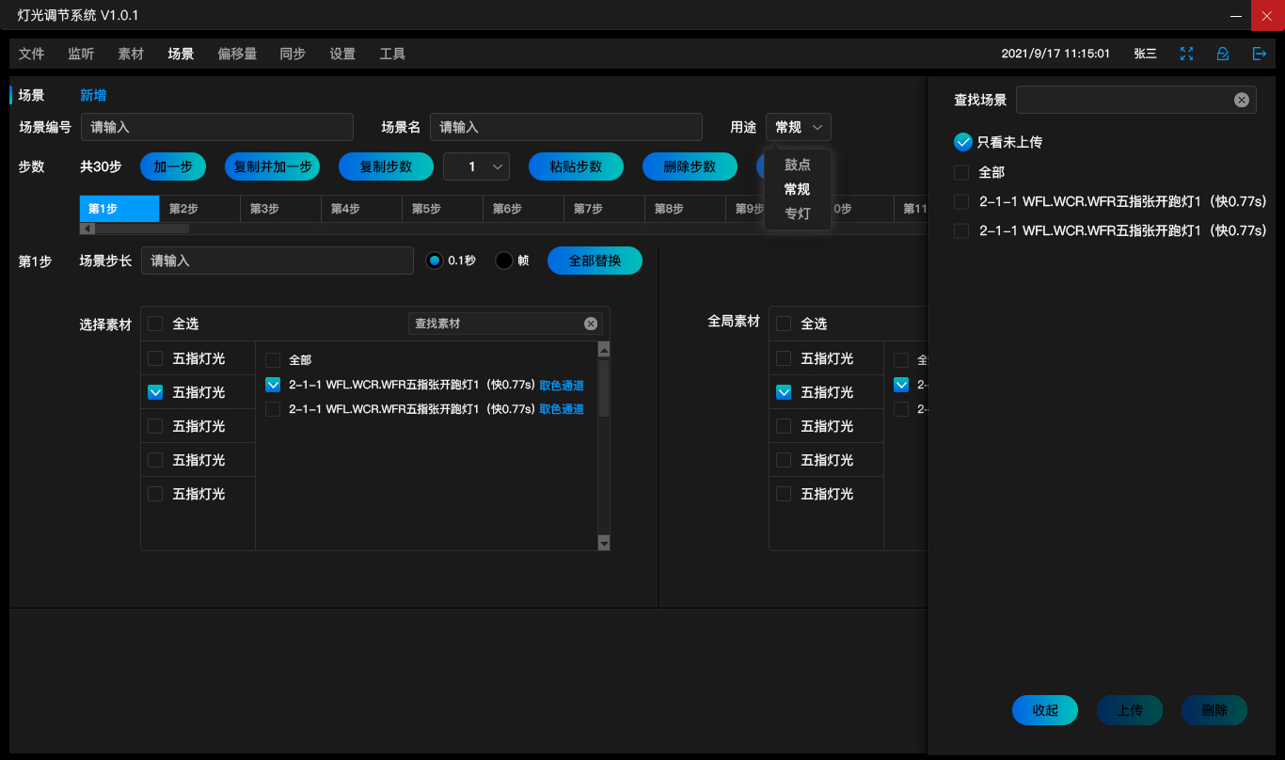Minimize the 灯光调节系统 window
The image size is (1285, 760).
click(x=1235, y=16)
